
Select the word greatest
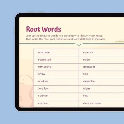[89, 67]
